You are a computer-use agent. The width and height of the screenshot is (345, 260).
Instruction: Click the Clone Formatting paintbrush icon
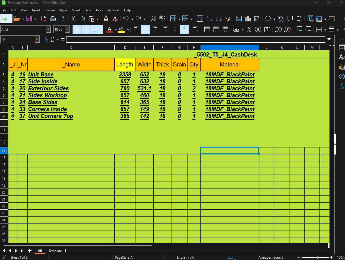106,19
